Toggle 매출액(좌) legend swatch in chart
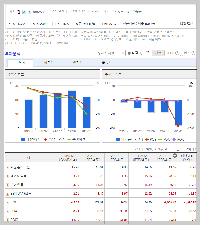The image size is (200, 225). 23,139
